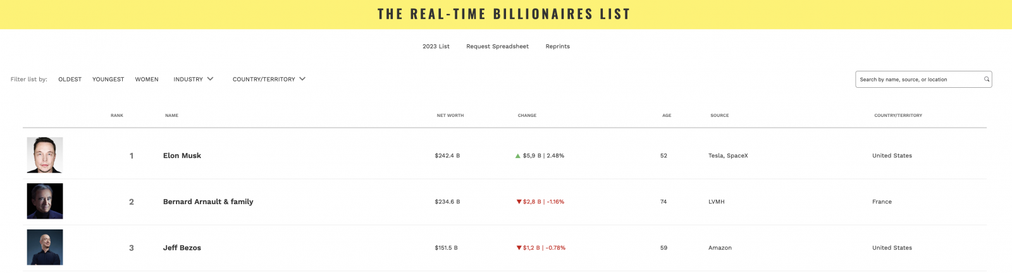Screen dimensions: 1012x273
Task: Click the Request Spreadsheet link
Action: pos(497,47)
